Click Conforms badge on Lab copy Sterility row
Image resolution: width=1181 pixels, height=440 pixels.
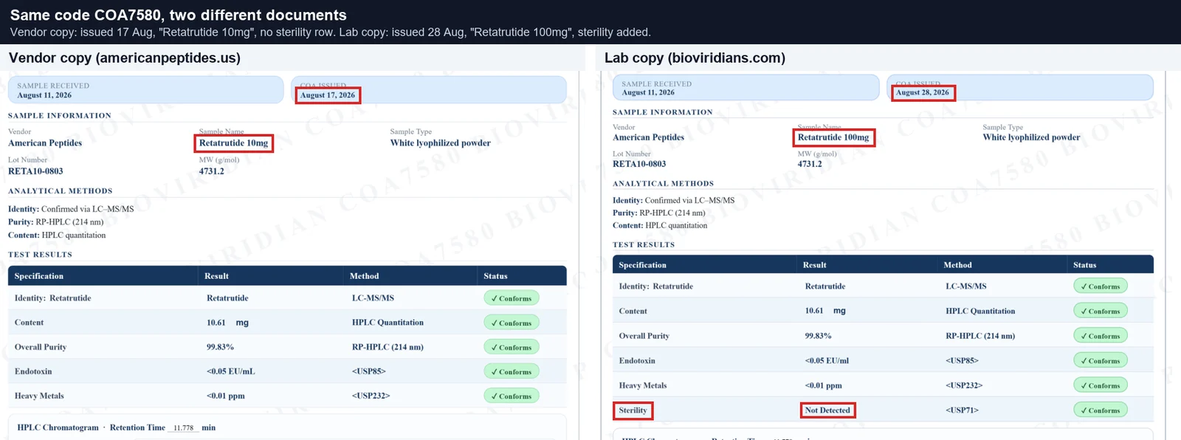[x=1100, y=410]
